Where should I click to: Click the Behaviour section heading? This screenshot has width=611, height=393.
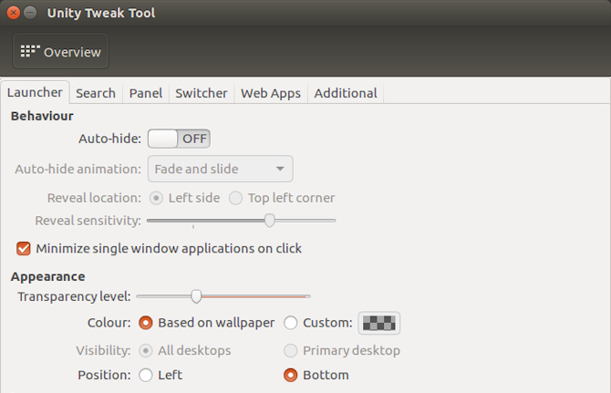pyautogui.click(x=42, y=116)
